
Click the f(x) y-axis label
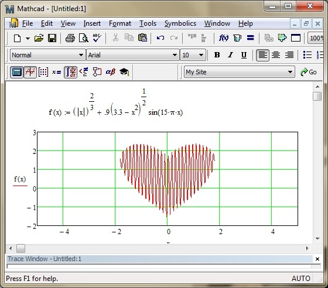(x=20, y=179)
